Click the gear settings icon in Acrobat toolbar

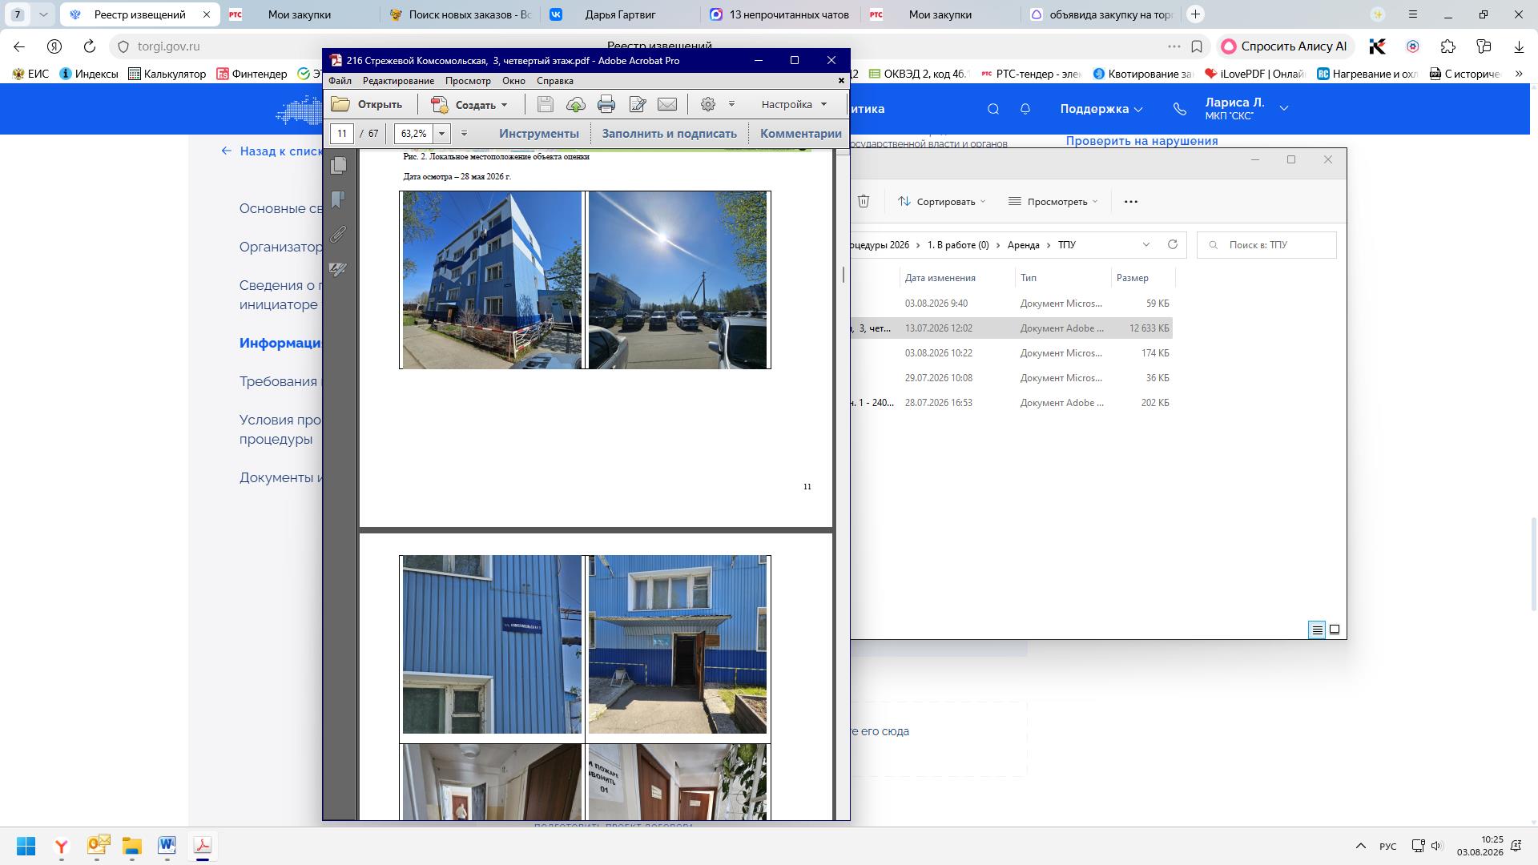click(x=708, y=104)
